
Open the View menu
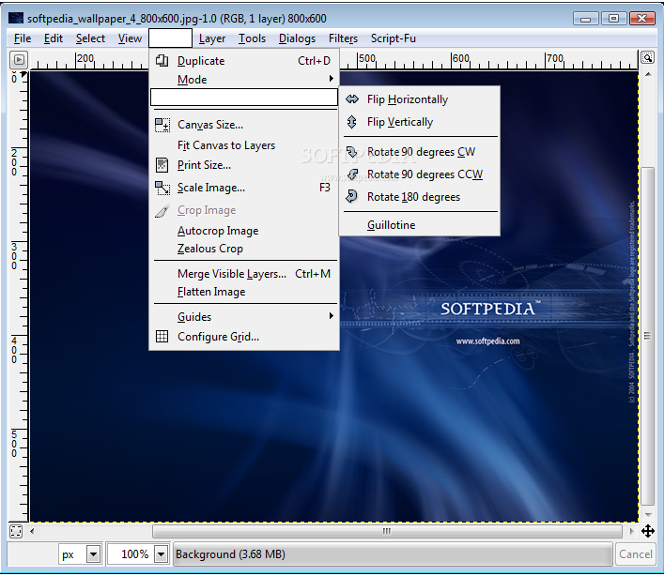[130, 38]
